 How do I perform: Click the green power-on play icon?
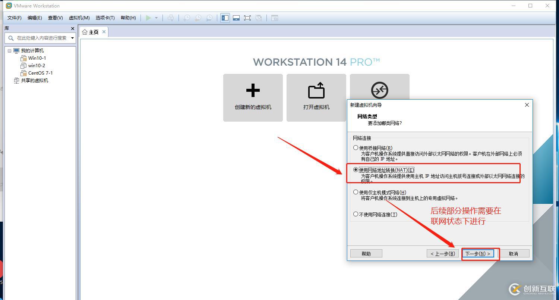point(148,18)
